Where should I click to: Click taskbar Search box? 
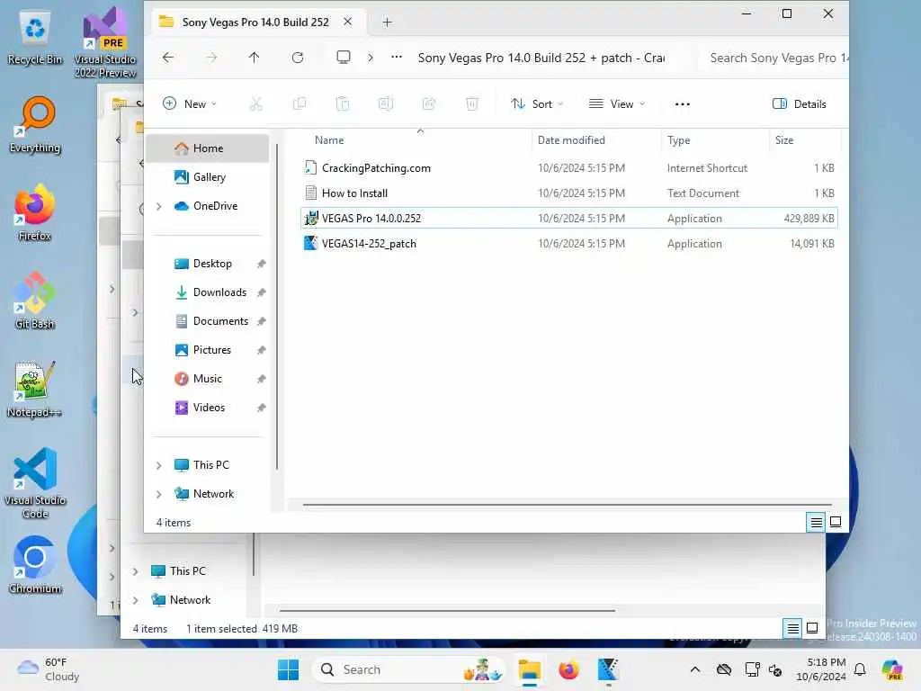coord(409,669)
